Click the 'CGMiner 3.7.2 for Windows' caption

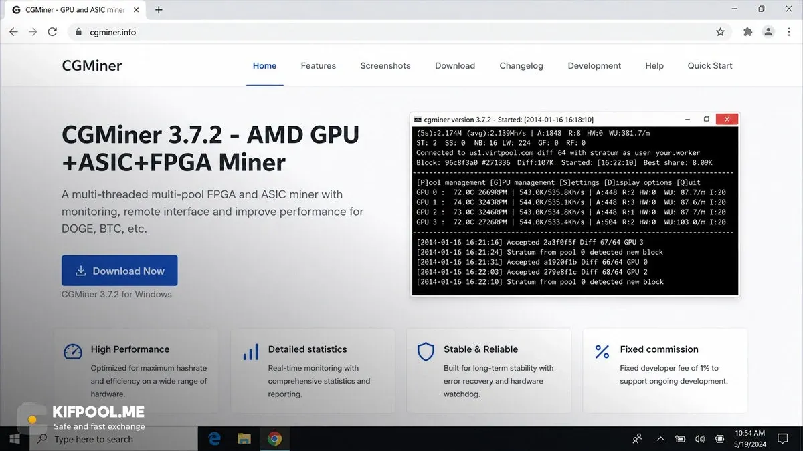[x=116, y=294]
